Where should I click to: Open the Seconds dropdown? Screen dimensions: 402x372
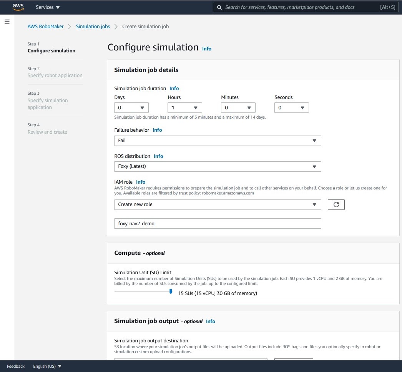291,108
